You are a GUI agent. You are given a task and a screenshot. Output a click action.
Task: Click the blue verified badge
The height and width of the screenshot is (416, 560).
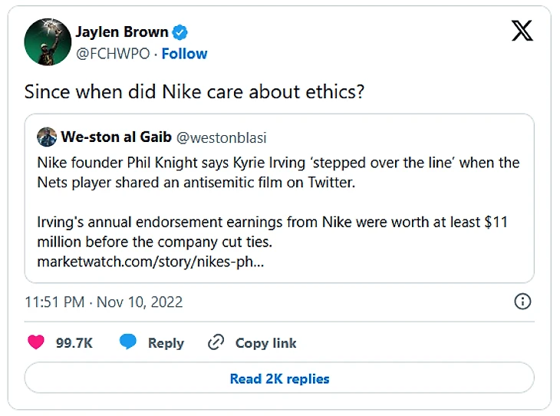(180, 32)
